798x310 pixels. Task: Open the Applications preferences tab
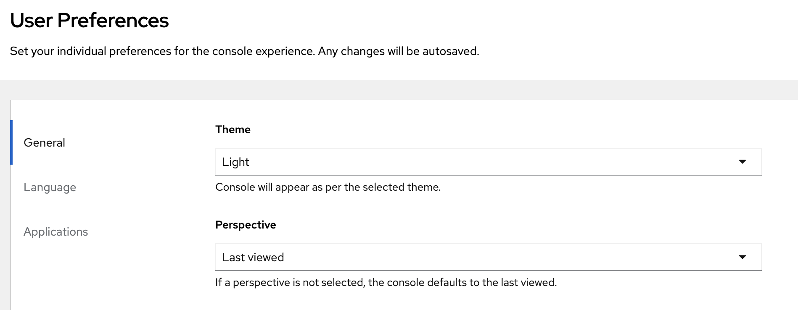coord(55,231)
